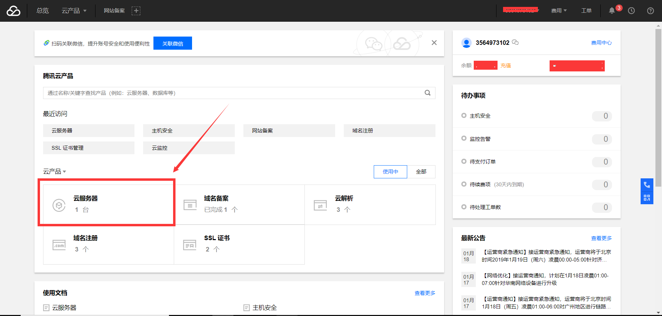Click the WeChat icon next to account number
662x316 pixels.
pyautogui.click(x=515, y=42)
